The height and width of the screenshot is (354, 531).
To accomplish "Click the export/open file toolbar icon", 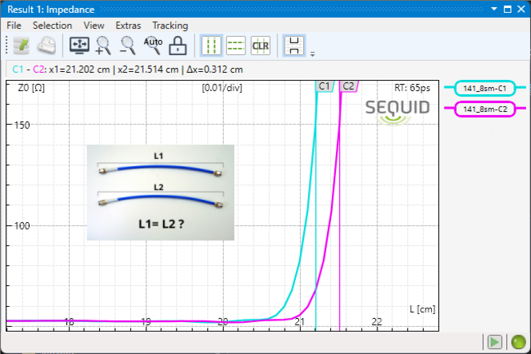I will pos(20,46).
